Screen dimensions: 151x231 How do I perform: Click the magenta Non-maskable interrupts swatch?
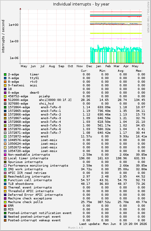pyautogui.click(x=5, y=155)
